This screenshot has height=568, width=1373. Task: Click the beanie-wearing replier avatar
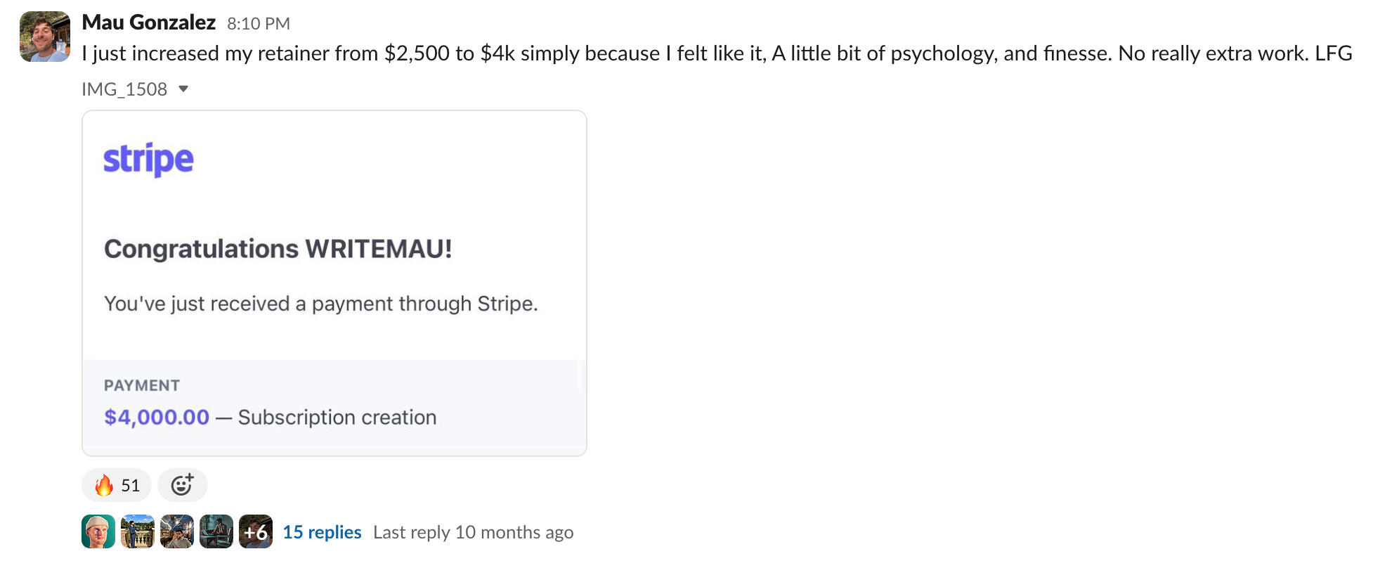98,531
